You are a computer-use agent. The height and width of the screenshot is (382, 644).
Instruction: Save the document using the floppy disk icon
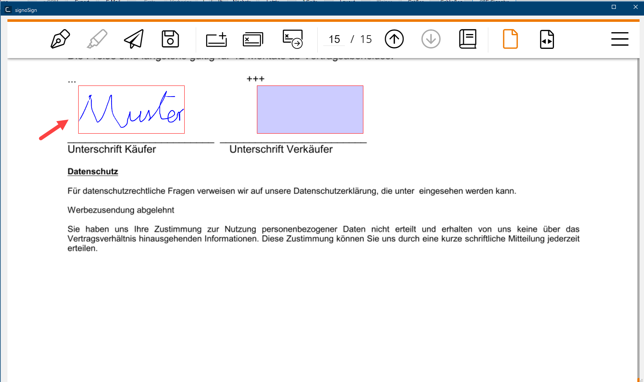pos(170,39)
